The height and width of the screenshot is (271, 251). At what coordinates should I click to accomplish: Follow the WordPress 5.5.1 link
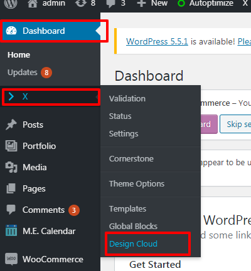pos(157,41)
